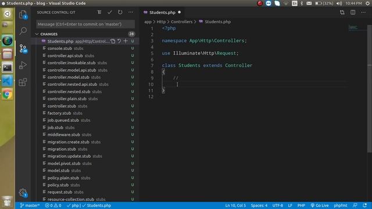Open the Extensions view

[23, 82]
